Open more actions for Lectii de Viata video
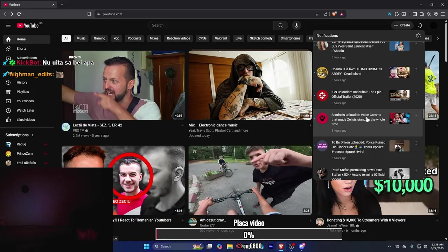This screenshot has width=448, height=252. (x=183, y=125)
